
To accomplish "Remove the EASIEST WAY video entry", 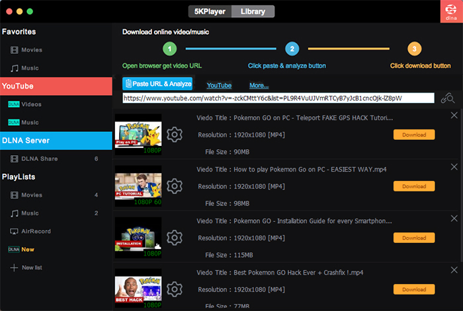I will 454,167.
